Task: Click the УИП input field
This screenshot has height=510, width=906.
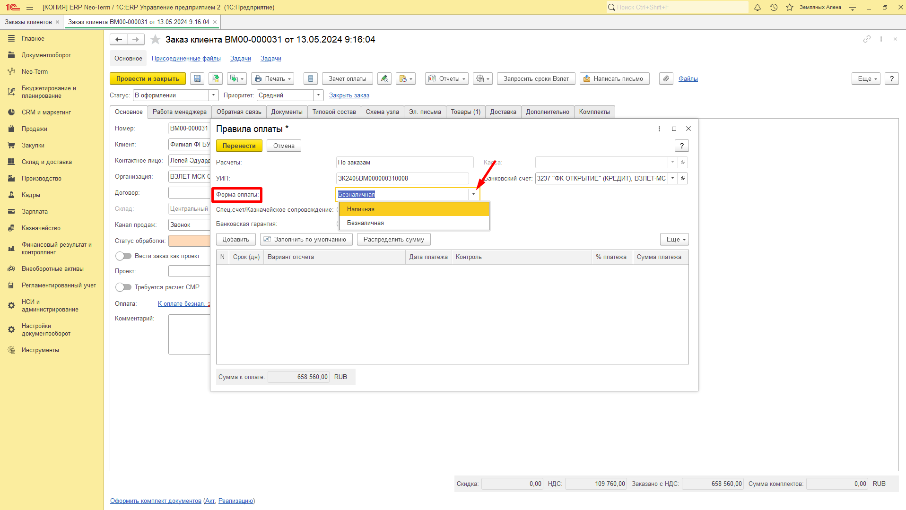Action: point(402,179)
